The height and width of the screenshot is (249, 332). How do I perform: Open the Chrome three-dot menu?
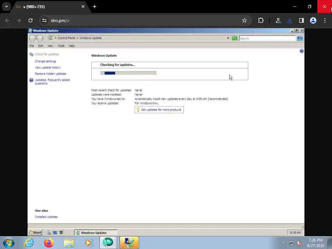pos(325,20)
